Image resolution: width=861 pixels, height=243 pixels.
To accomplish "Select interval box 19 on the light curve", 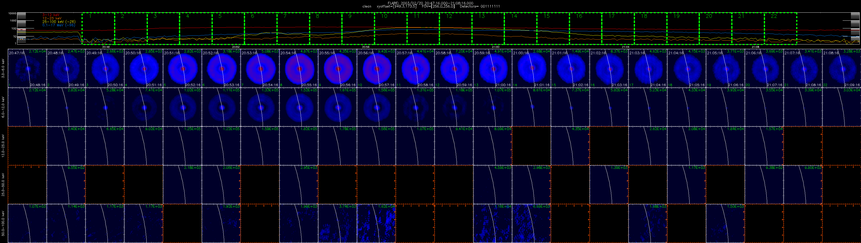I will click(683, 28).
